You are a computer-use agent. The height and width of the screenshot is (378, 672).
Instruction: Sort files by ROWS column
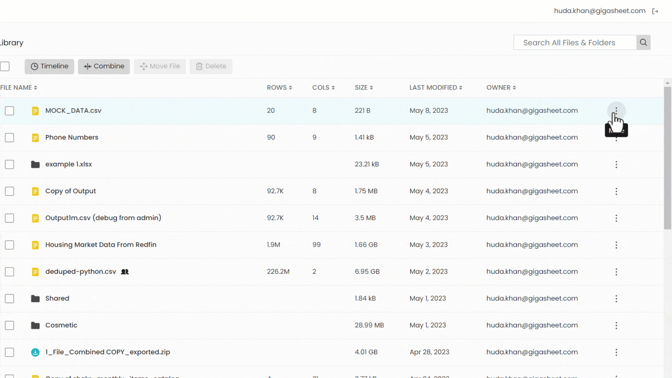coord(279,87)
